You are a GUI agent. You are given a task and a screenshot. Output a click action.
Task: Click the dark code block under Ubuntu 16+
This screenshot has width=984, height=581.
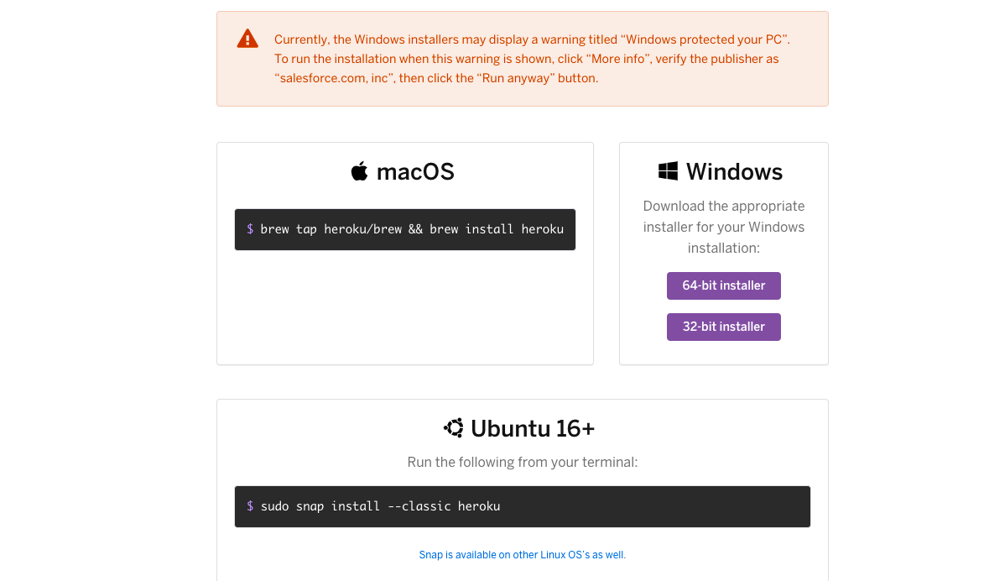click(x=522, y=505)
